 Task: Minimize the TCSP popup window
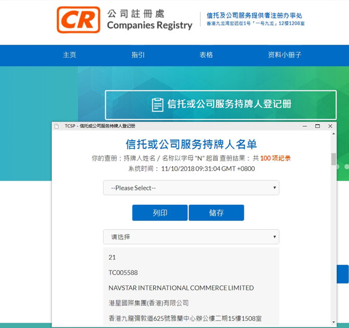click(304, 126)
